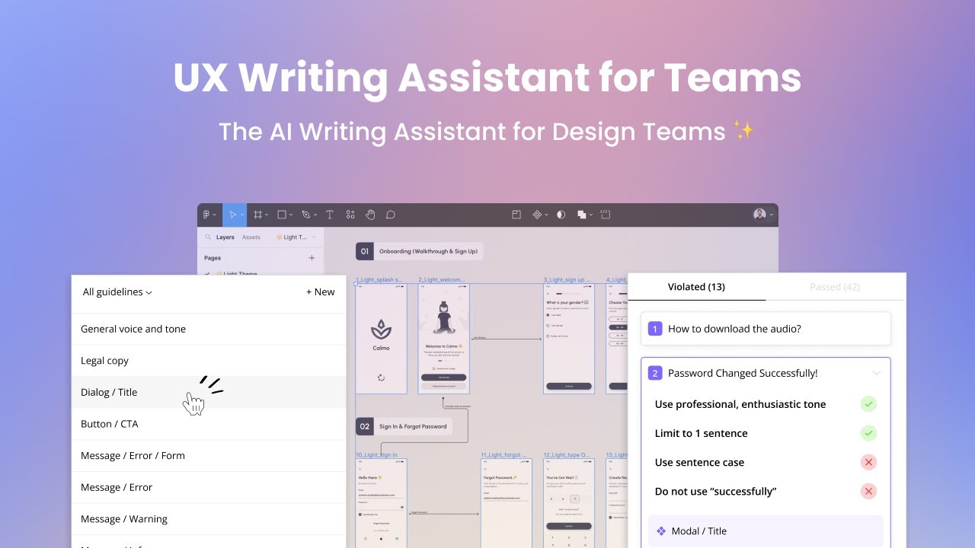Open How to download the audio violation
The height and width of the screenshot is (548, 975).
click(766, 329)
